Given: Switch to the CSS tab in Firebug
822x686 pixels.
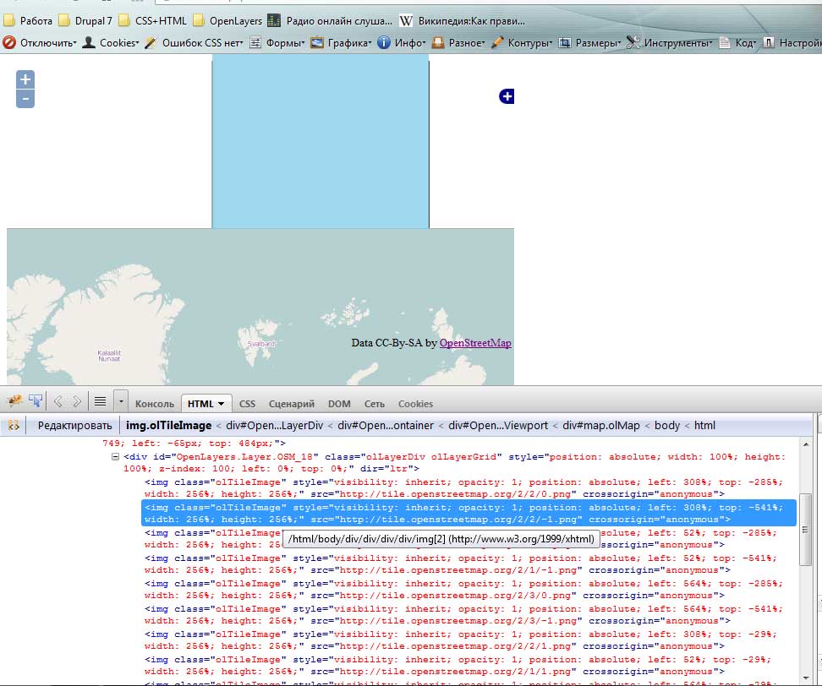Looking at the screenshot, I should (247, 404).
